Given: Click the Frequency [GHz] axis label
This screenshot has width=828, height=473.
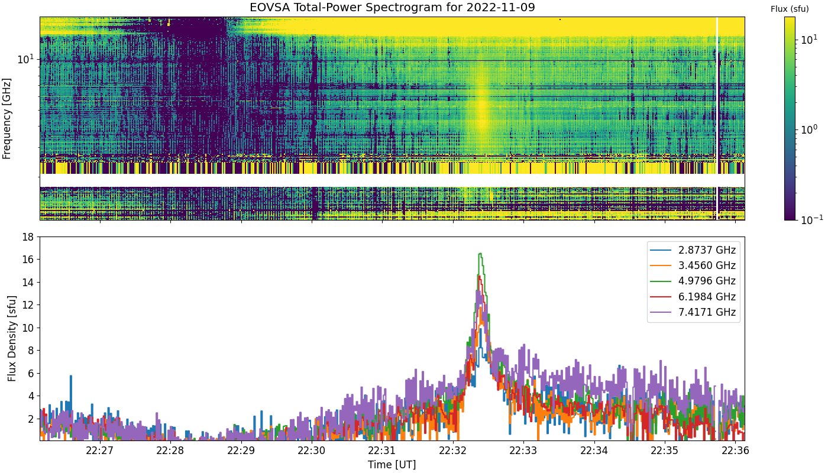Looking at the screenshot, I should coord(7,118).
